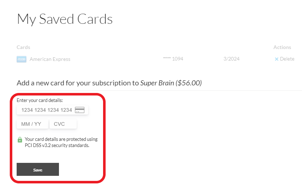Click the credit card icon in number field
This screenshot has height=187, width=302.
coord(80,110)
